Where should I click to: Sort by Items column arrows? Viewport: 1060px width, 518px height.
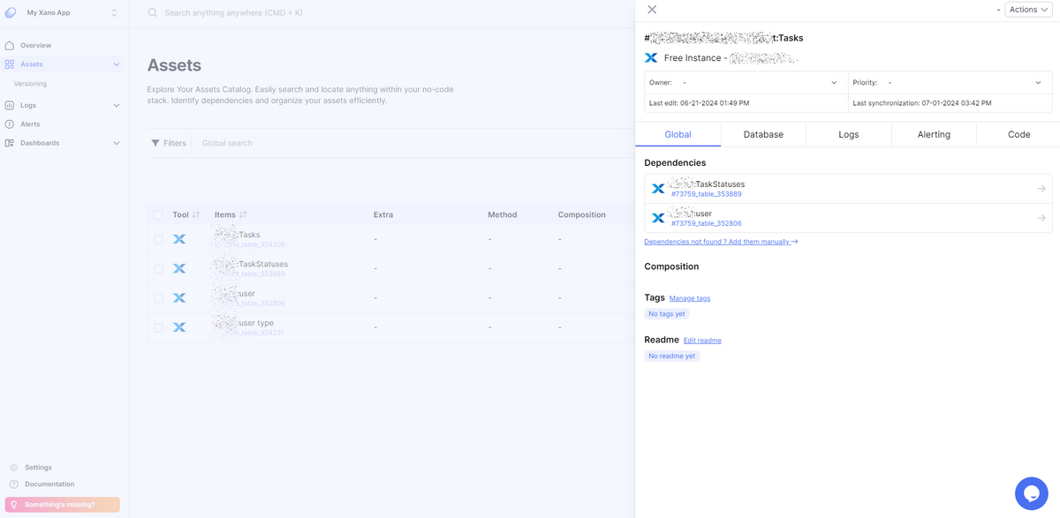pyautogui.click(x=243, y=214)
